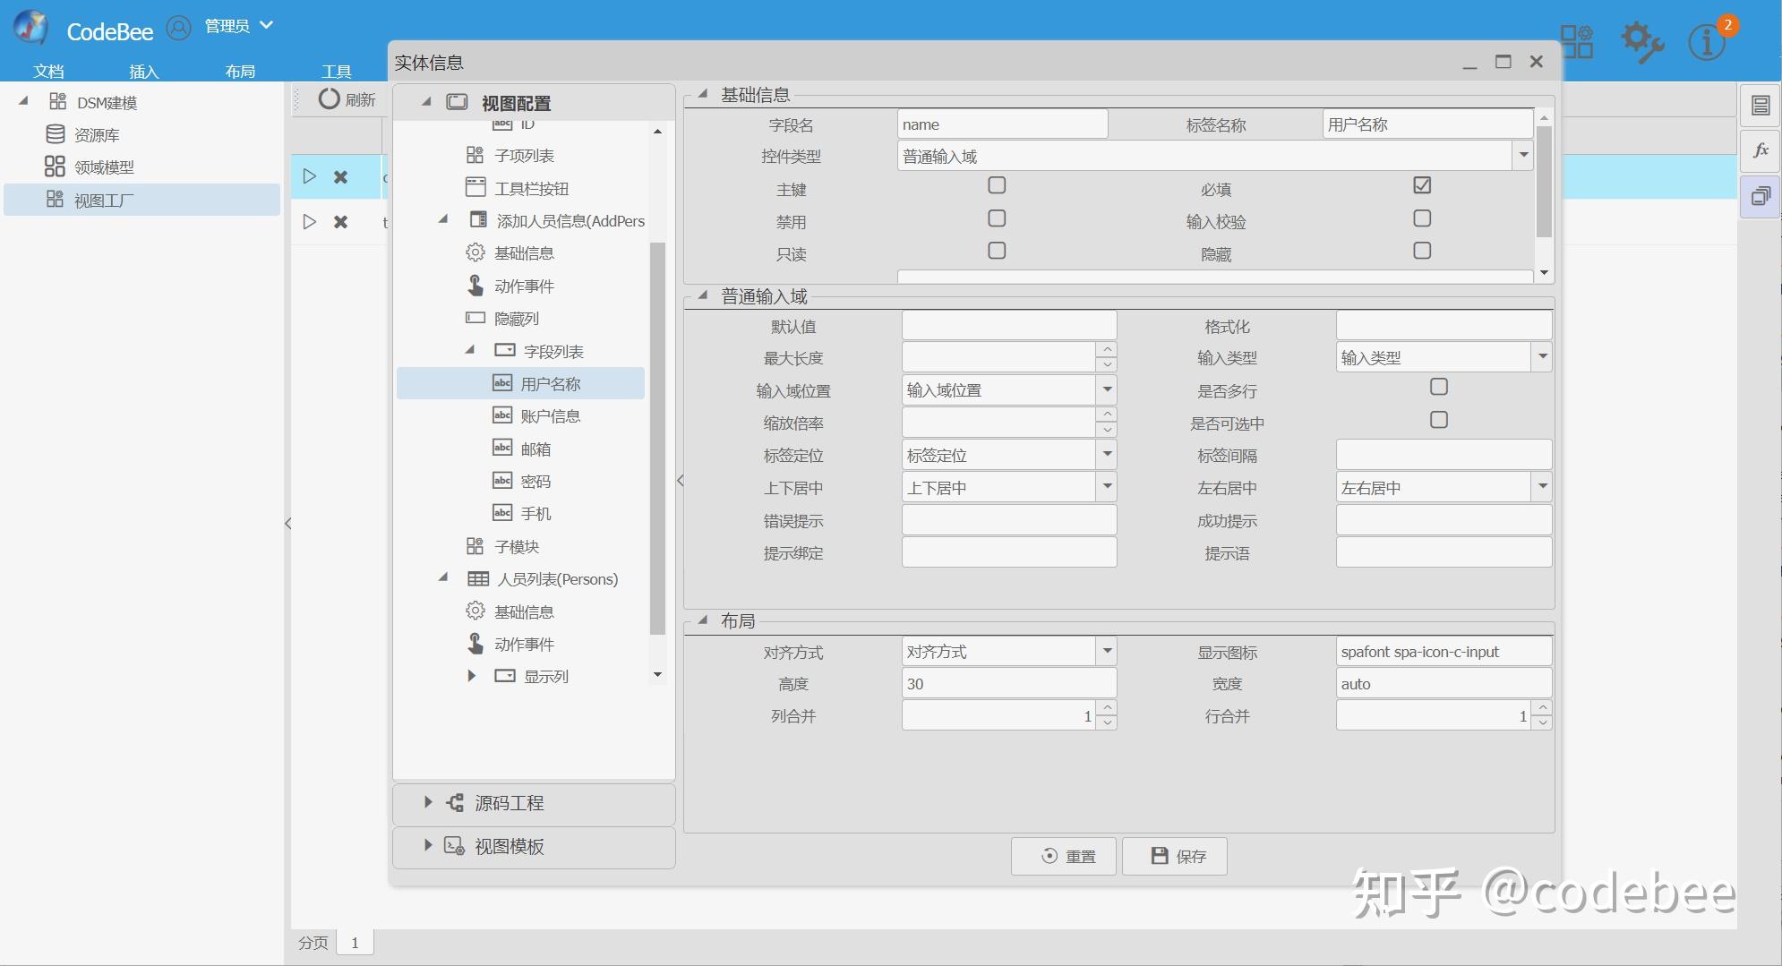The width and height of the screenshot is (1782, 966).
Task: Click the info icon showing 2 notifications
Action: coord(1703,40)
